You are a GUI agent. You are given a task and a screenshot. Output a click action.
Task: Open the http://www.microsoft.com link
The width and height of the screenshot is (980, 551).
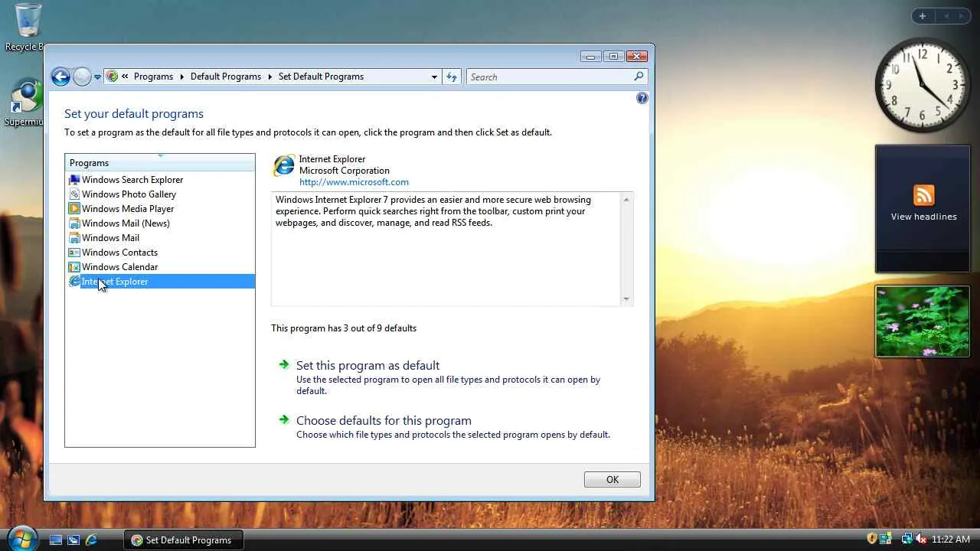[x=354, y=182]
